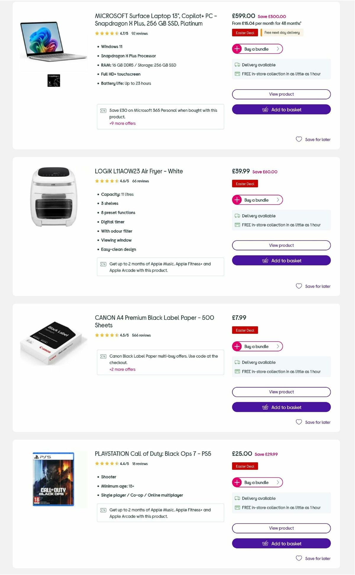Click the delivery truck icon for the LOGIK air fryer

click(x=237, y=216)
